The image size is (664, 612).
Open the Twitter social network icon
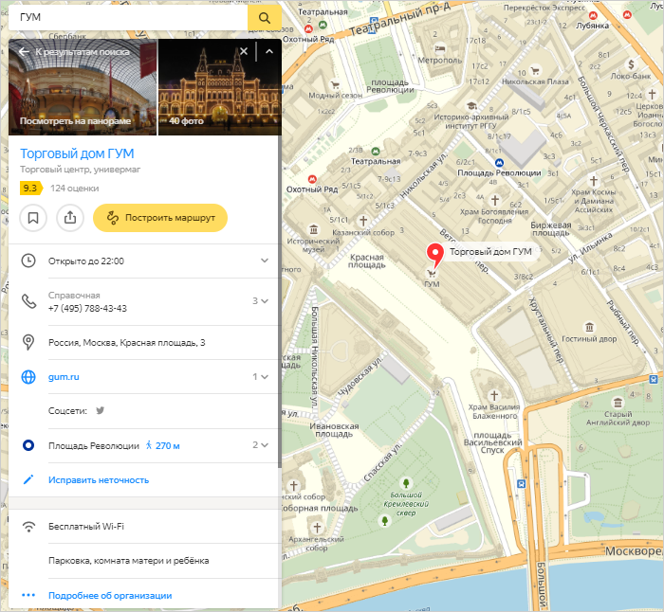(100, 410)
